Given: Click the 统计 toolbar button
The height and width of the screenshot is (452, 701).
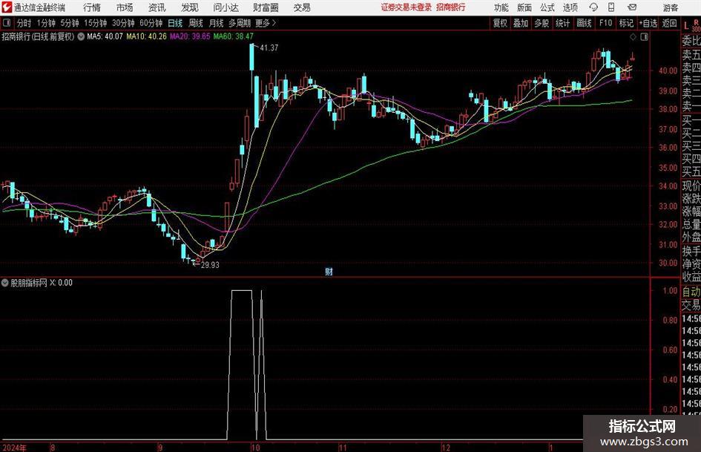Looking at the screenshot, I should point(562,23).
